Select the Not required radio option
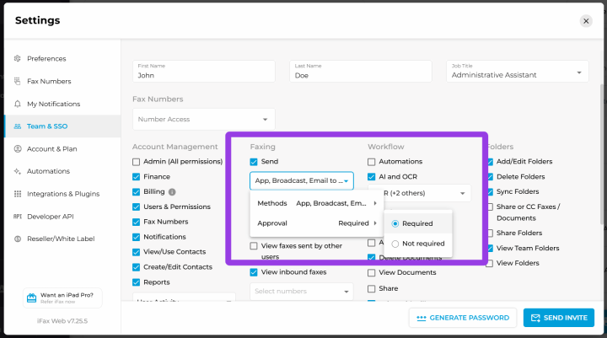The height and width of the screenshot is (338, 607). pos(396,244)
